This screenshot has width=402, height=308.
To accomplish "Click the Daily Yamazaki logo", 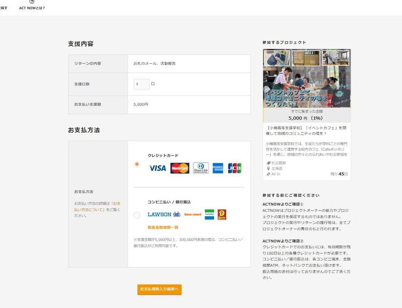I will [x=222, y=215].
